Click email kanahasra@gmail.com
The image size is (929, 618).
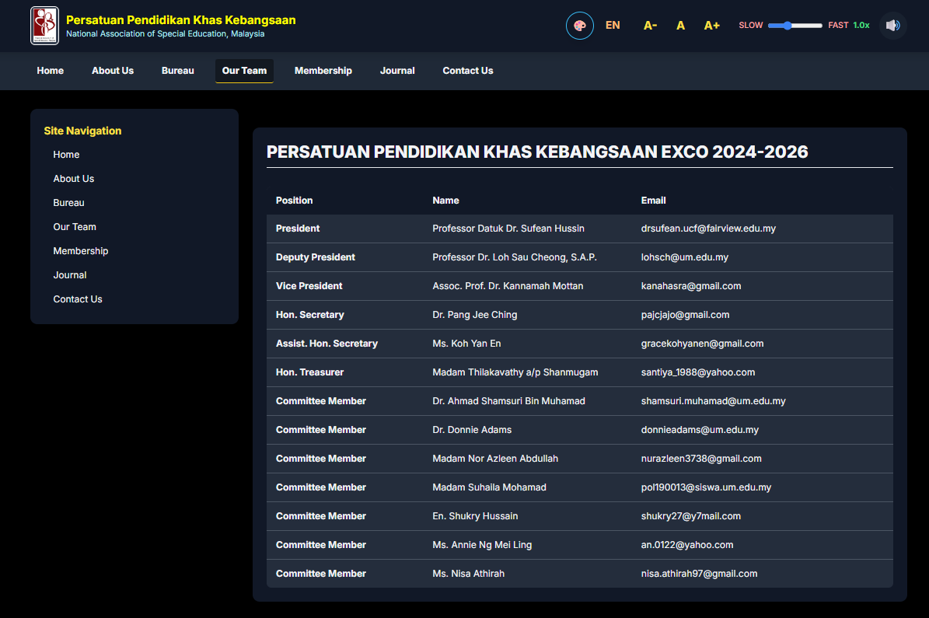point(691,286)
